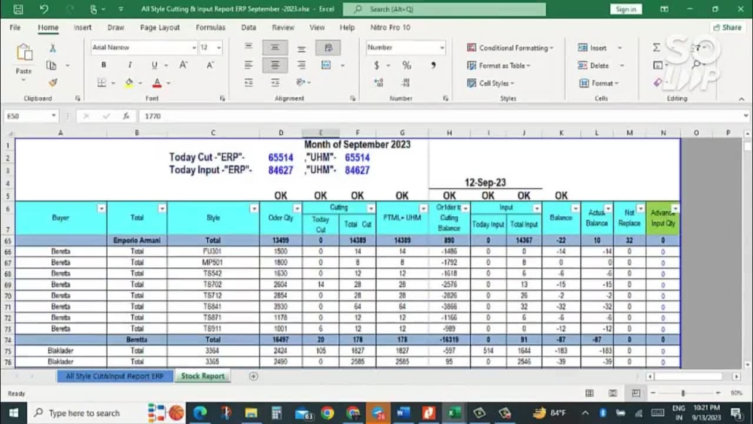
Task: Open Style column filter dropdown
Action: coord(254,209)
